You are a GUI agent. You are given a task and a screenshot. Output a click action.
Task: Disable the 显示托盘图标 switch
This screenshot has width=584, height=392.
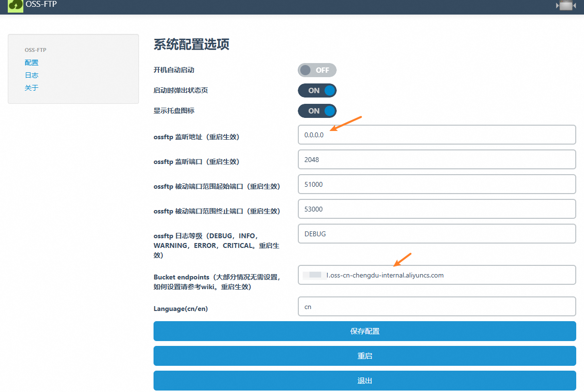(x=317, y=111)
